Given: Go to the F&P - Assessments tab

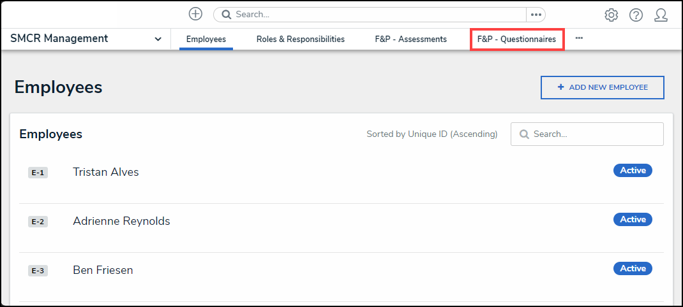Looking at the screenshot, I should 410,39.
